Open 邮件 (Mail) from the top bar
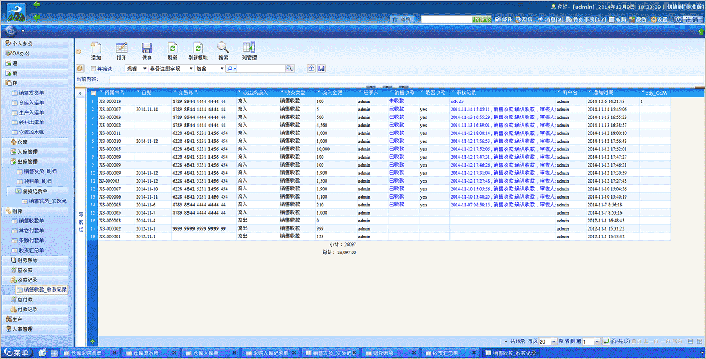The height and width of the screenshot is (359, 706). click(x=504, y=19)
